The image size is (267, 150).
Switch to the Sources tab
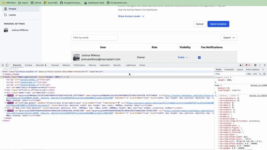55,65
